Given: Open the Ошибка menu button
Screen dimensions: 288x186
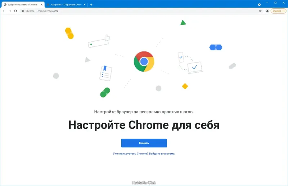Looking at the screenshot, I should pyautogui.click(x=278, y=11).
